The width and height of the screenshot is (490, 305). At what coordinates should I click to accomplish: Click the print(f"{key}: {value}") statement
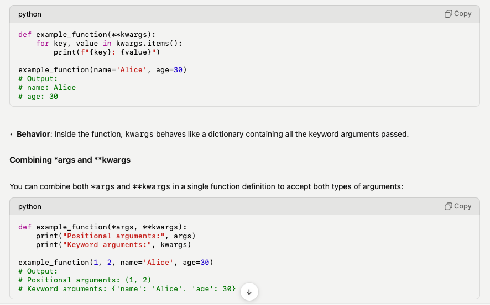click(107, 52)
